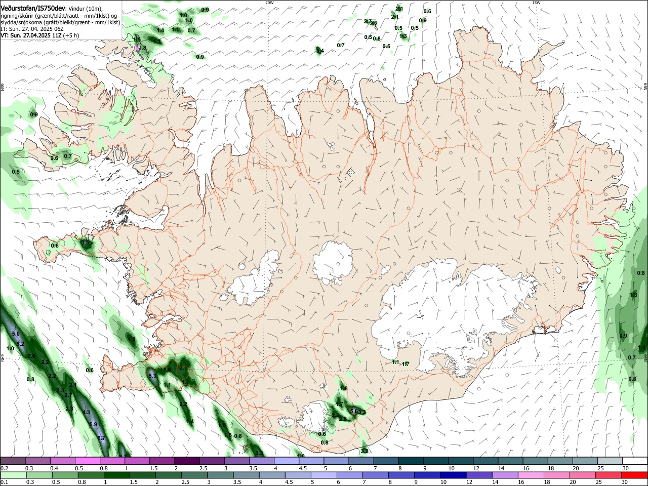Click the dark green 1 swatch in lower legend row

(116, 475)
